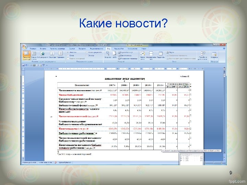
Task: Choose Two Pages (Две страницы) zoom
Action: 125,56
